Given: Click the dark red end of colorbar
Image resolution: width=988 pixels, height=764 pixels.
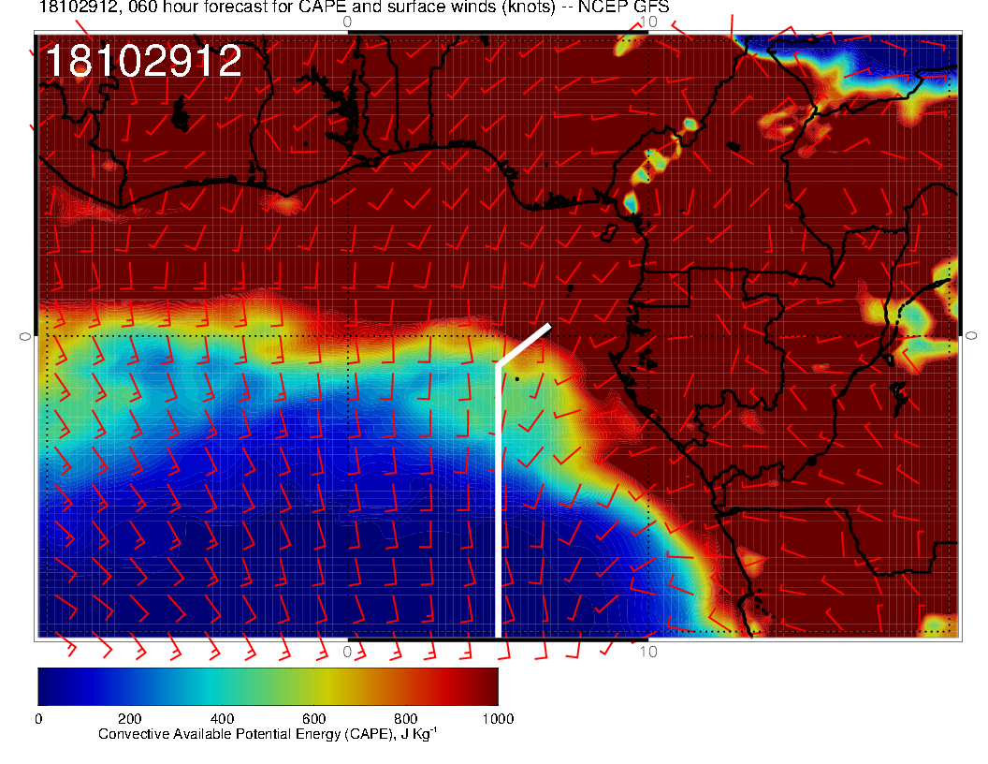Looking at the screenshot, I should pos(488,685).
